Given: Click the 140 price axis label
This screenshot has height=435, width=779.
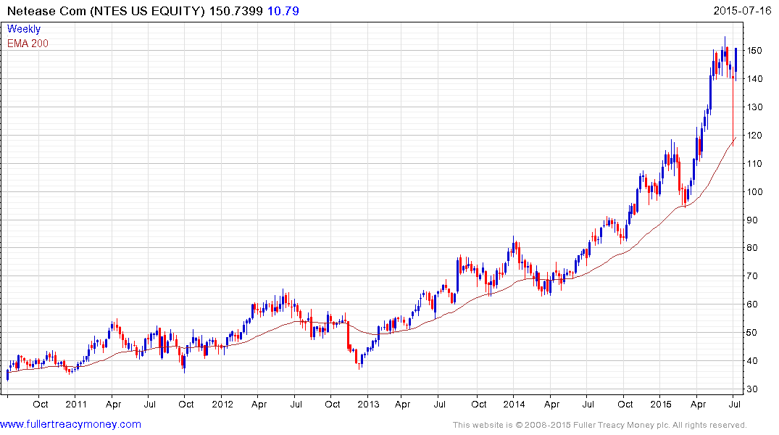Looking at the screenshot, I should 754,79.
